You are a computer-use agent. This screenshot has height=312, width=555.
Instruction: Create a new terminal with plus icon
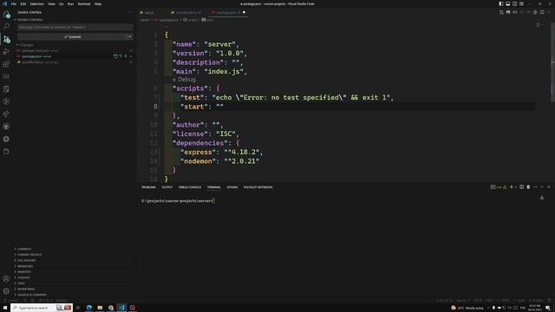coord(511,187)
